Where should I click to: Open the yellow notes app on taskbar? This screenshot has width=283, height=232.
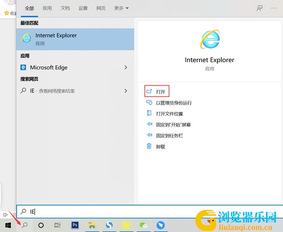coord(126,225)
